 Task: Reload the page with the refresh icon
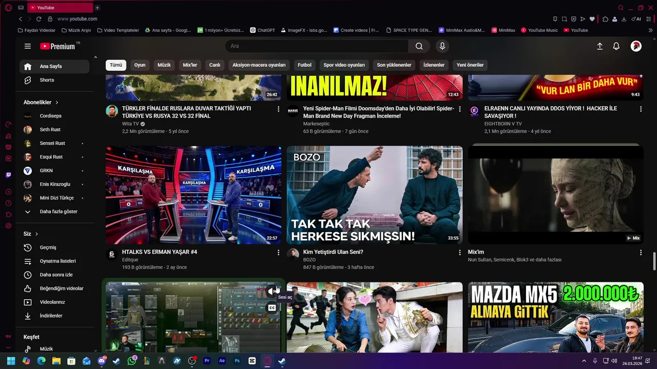(38, 19)
